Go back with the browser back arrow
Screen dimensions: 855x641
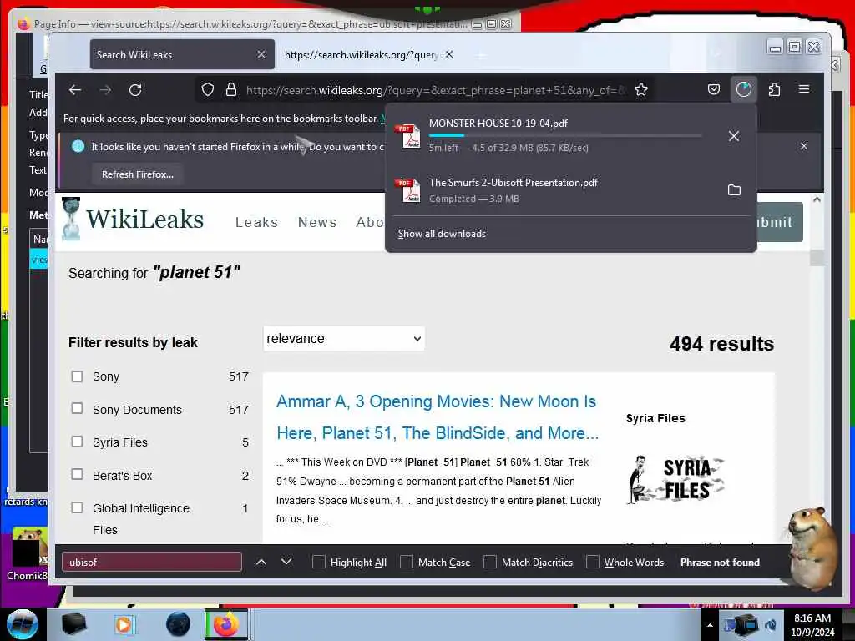point(75,90)
